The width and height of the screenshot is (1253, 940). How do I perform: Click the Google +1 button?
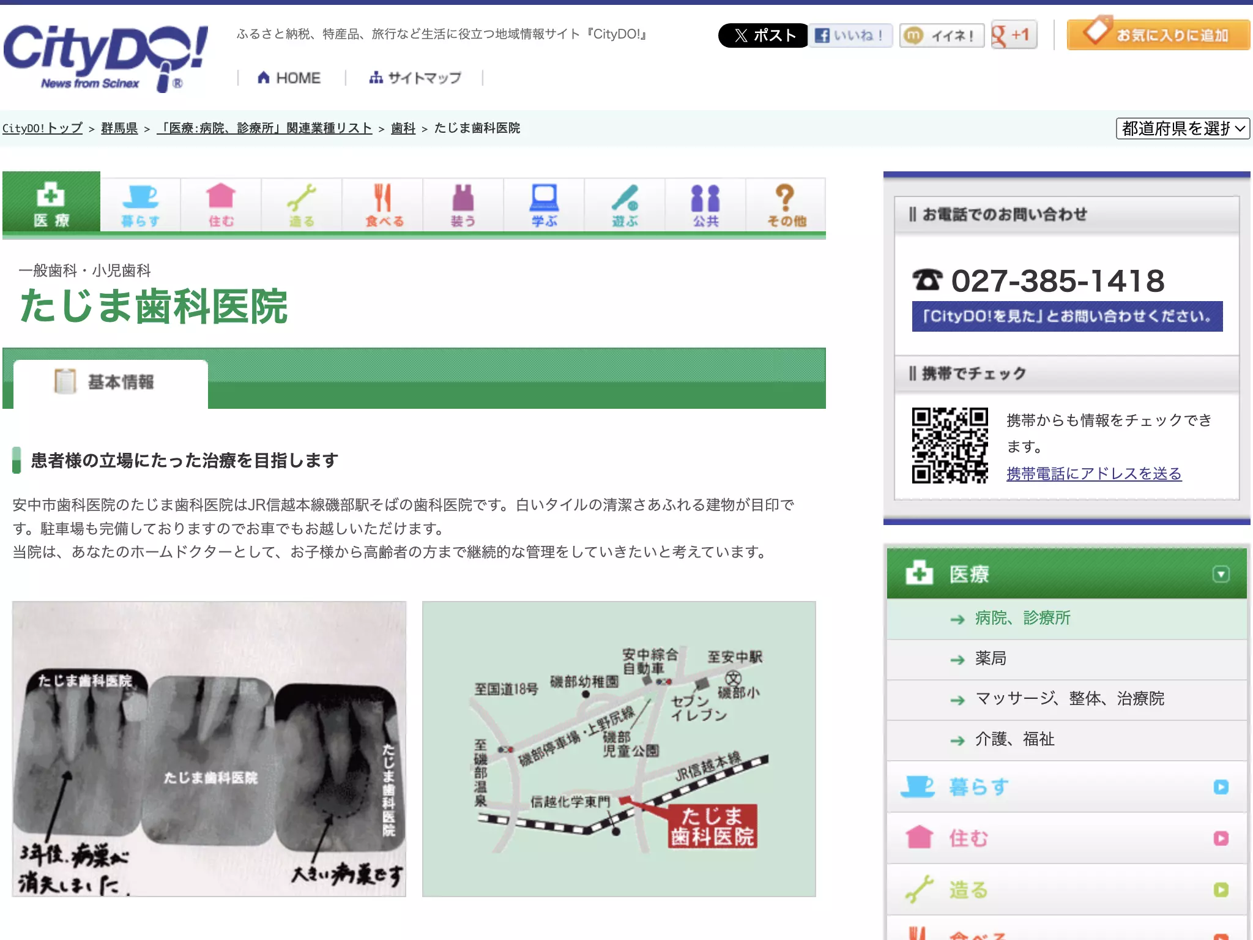pyautogui.click(x=1014, y=35)
